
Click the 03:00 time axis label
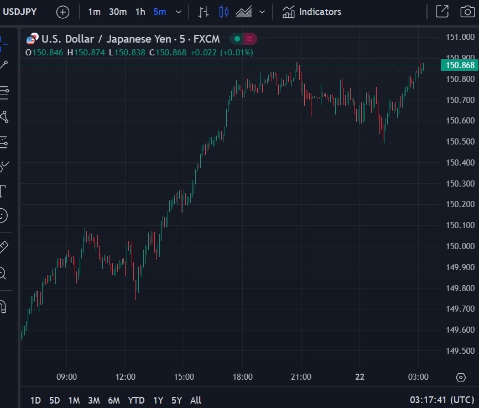point(418,377)
